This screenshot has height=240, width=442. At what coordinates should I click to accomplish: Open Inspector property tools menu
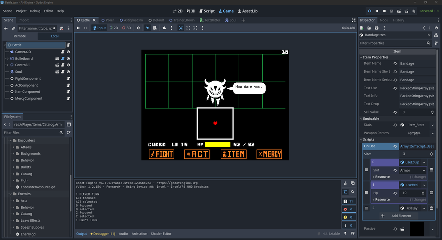pos(436,43)
